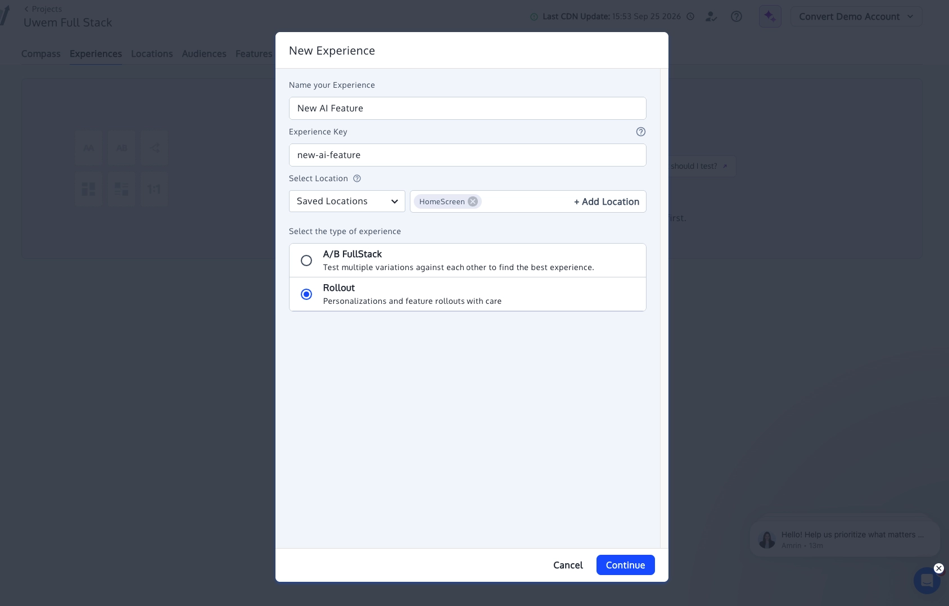Click the user check icon in header
Image resolution: width=949 pixels, height=606 pixels.
711,17
